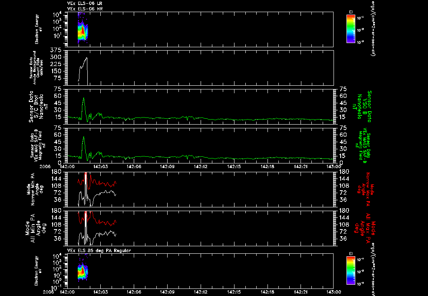Click the '150' tick on the count rate axis
The width and height of the screenshot is (428, 296).
(x=56, y=71)
